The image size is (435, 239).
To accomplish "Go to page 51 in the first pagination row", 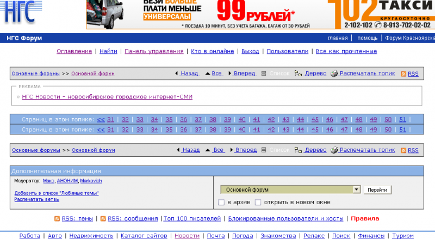I will [402, 119].
